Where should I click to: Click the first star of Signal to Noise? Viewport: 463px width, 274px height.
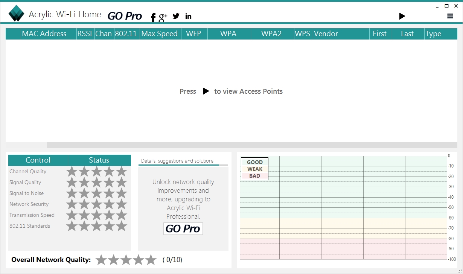[72, 193]
